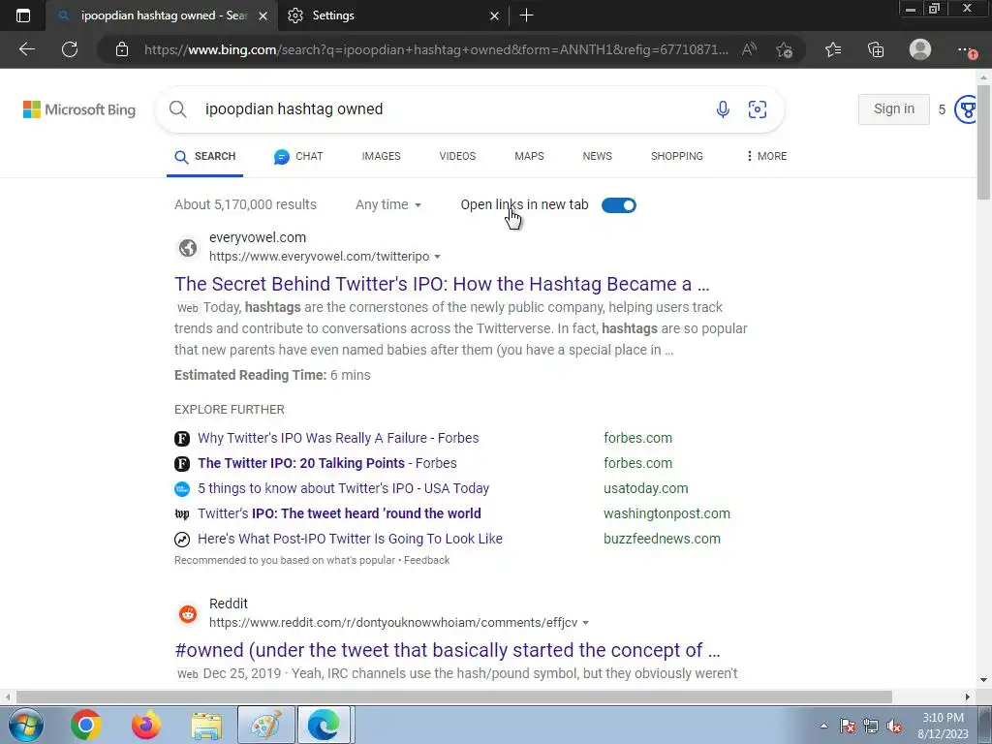Toggle Read Aloud icon in address bar
The image size is (992, 744).
point(749,49)
